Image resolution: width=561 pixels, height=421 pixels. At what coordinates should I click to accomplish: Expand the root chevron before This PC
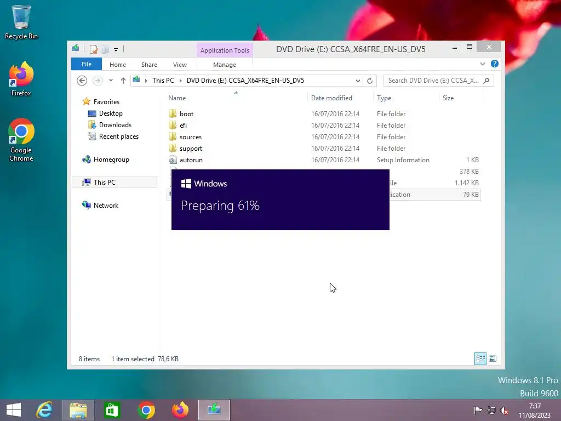coord(146,81)
